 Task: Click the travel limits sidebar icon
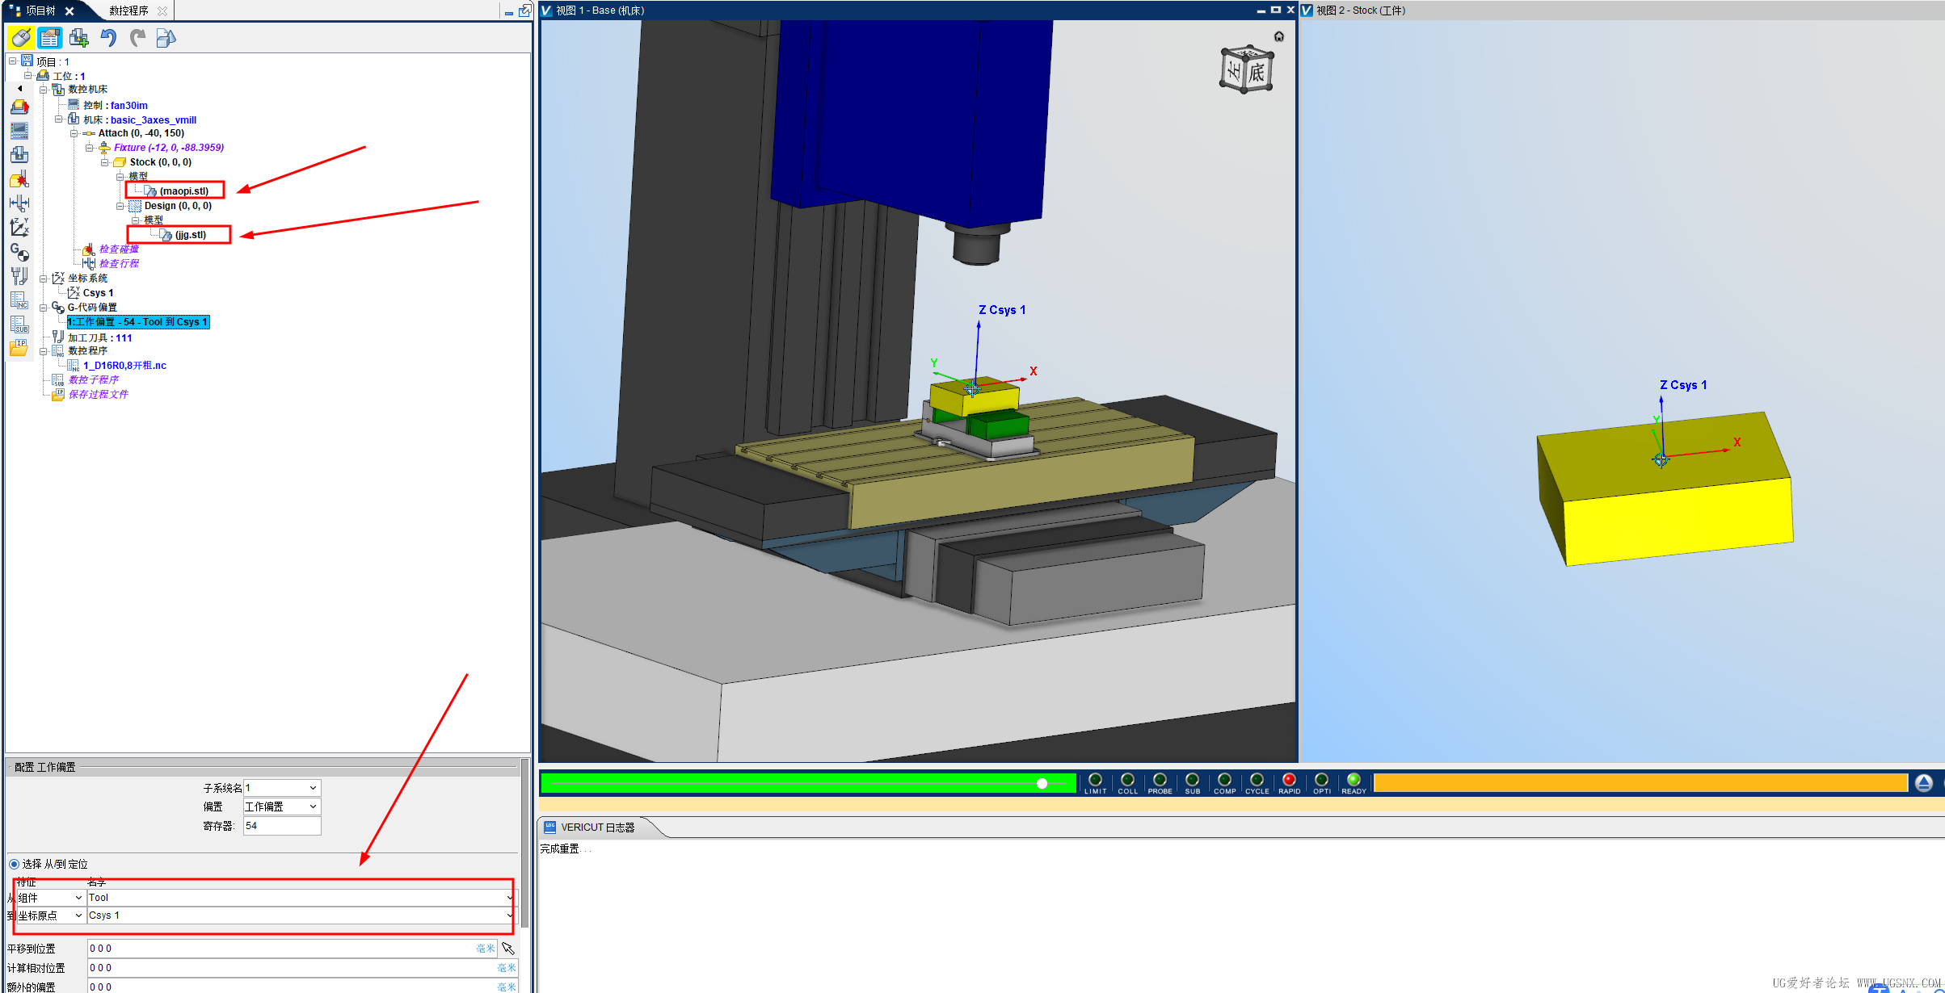(x=19, y=203)
